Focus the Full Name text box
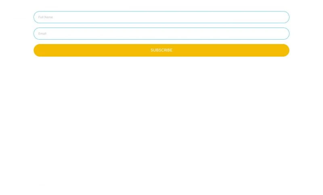 (x=161, y=17)
